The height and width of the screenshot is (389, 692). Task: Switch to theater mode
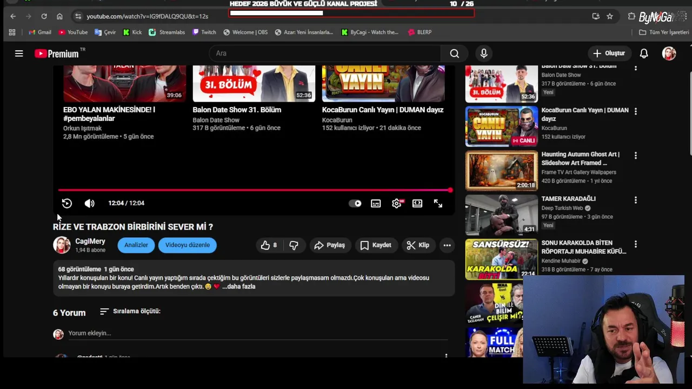[x=417, y=204]
